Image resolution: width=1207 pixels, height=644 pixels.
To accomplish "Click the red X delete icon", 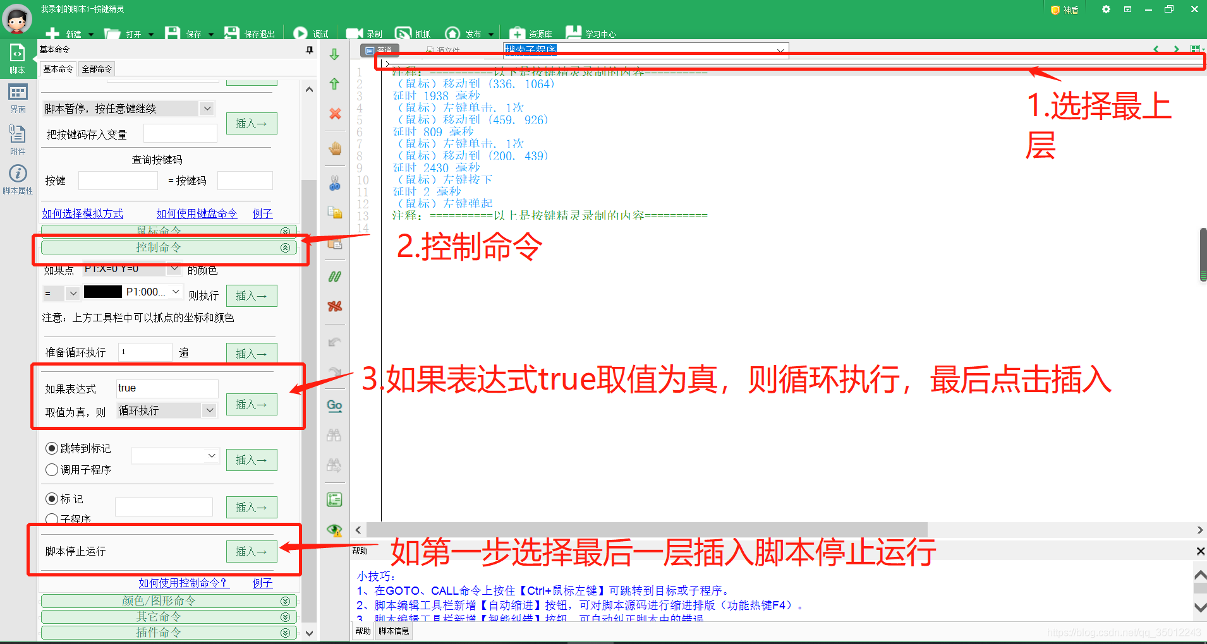I will point(334,114).
